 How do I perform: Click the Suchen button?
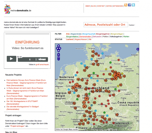[x=132, y=25]
